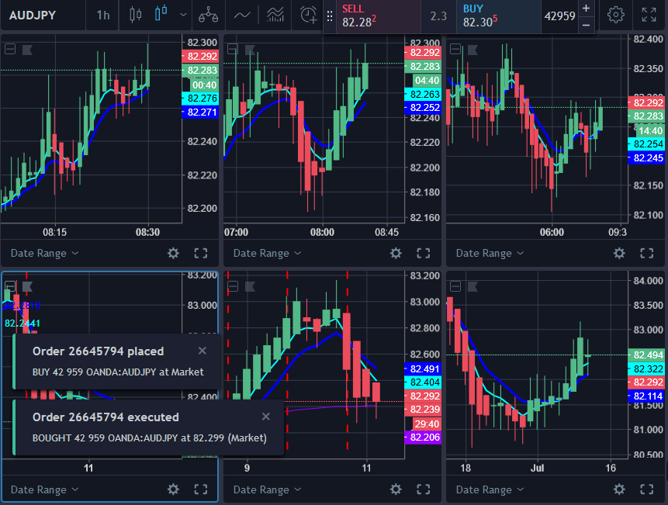Open Date Range dropdown under 06:00 chart
668x505 pixels.
[x=490, y=253]
